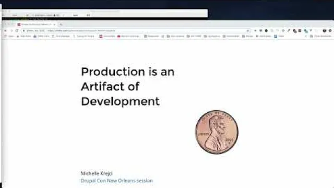This screenshot has width=334, height=188.
Task: Close the active presentation tab
Action: pyautogui.click(x=54, y=25)
